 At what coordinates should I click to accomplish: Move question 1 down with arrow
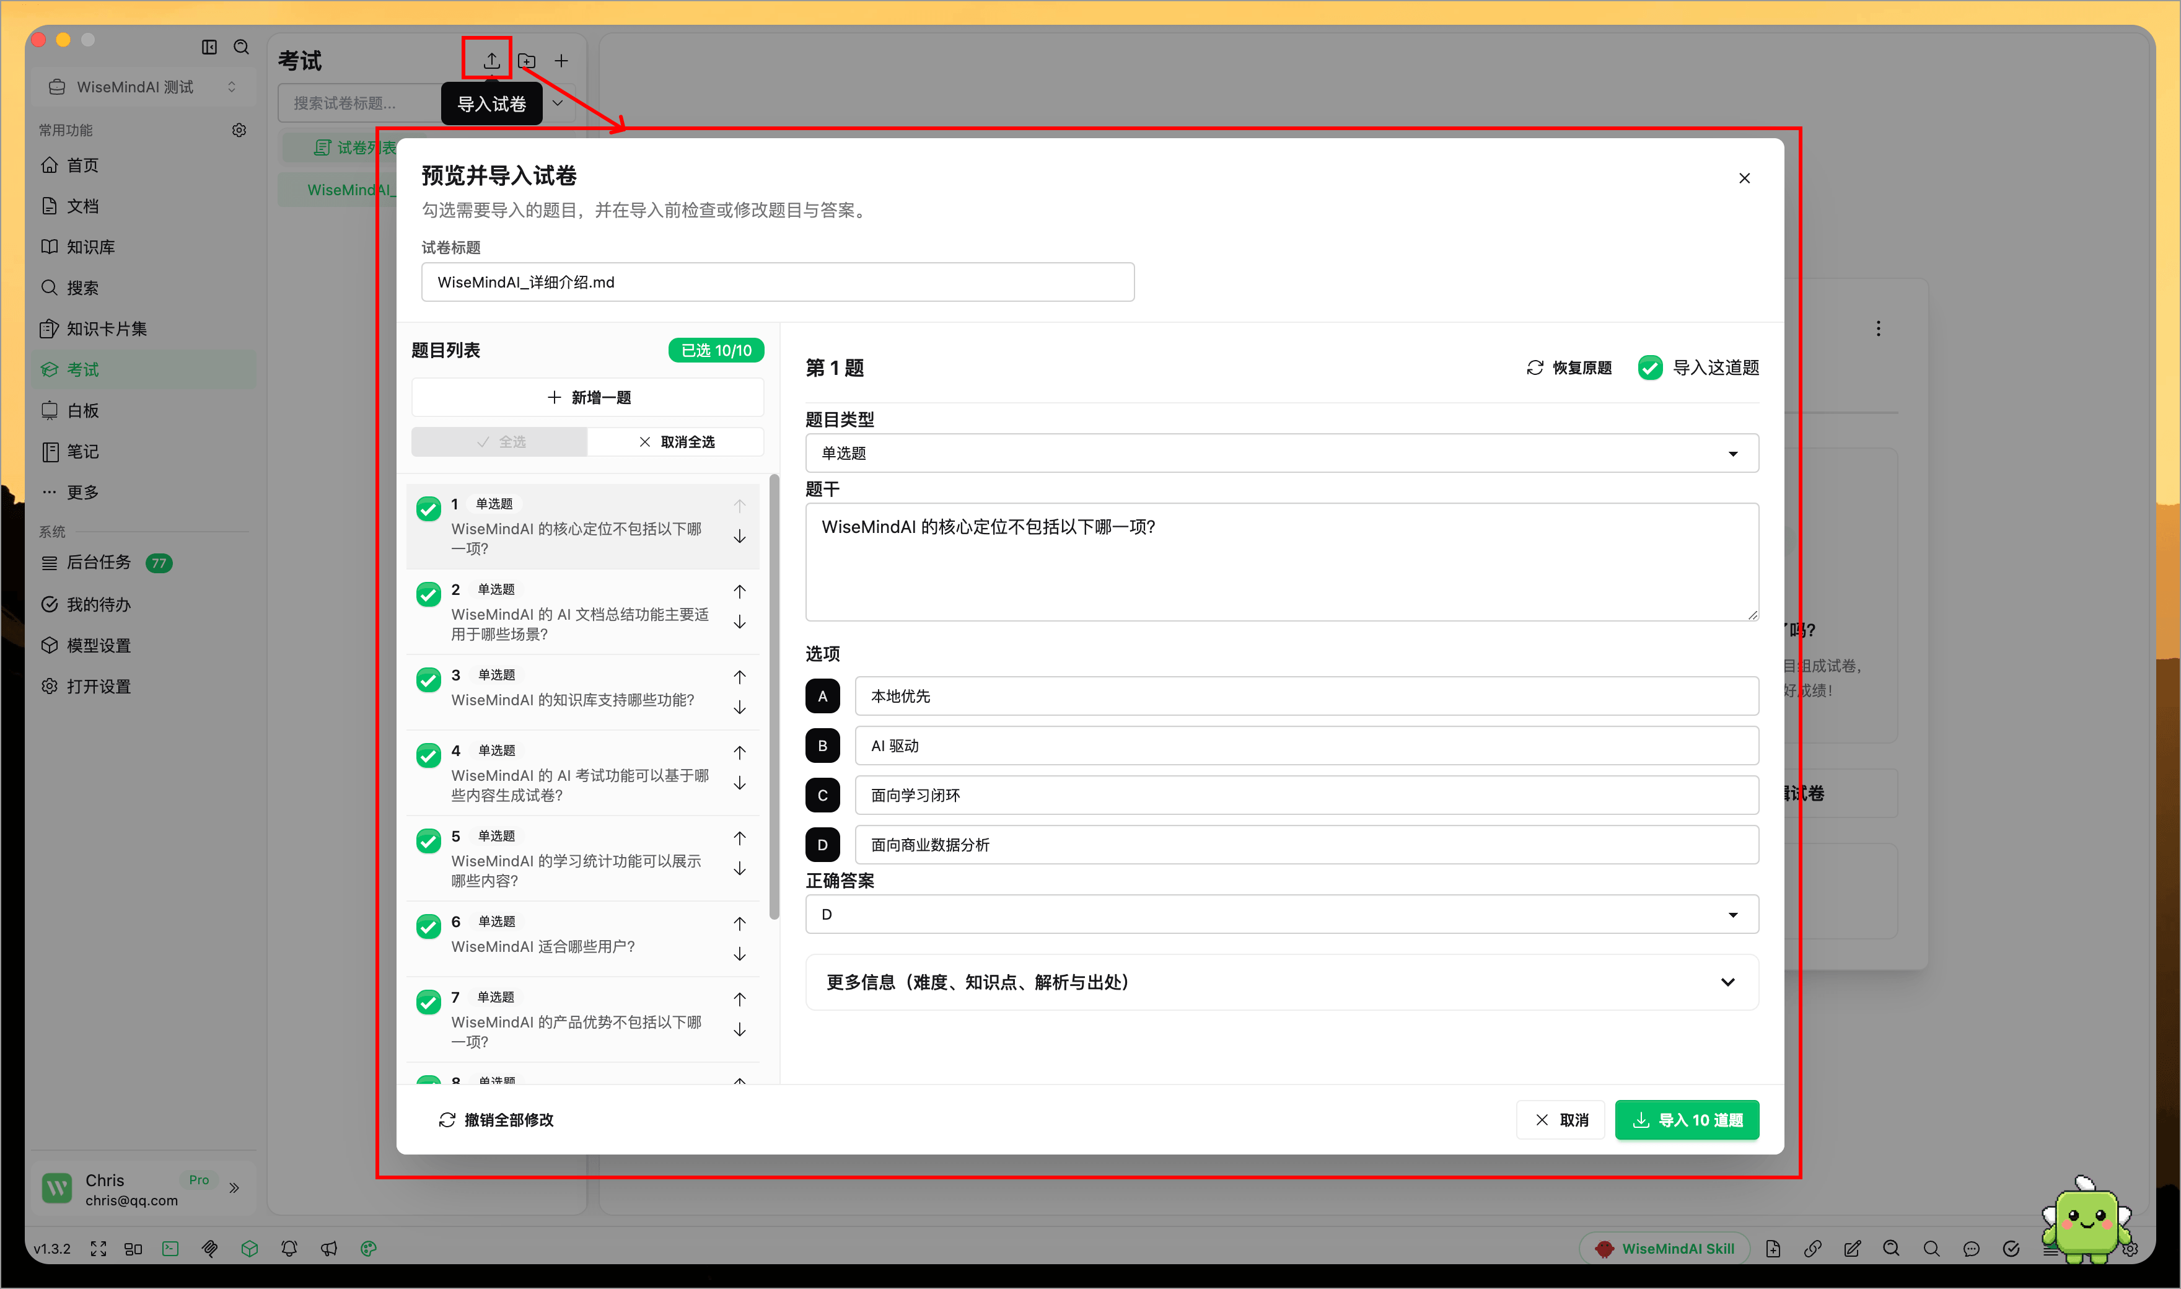coord(740,537)
